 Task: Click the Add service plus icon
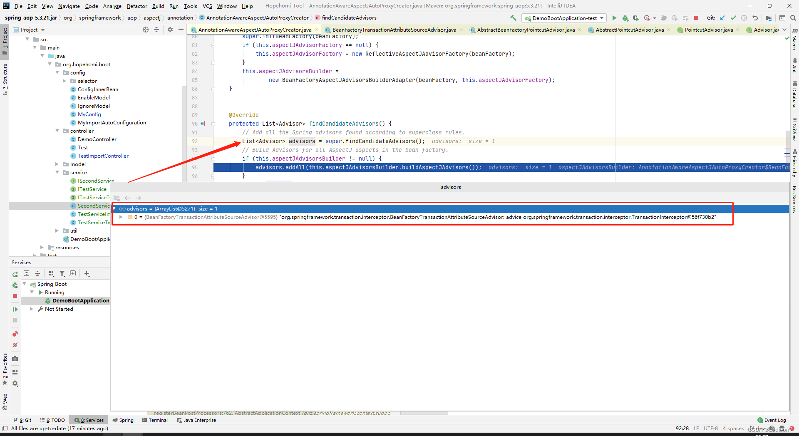pos(87,273)
